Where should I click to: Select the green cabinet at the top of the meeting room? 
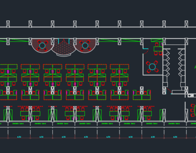(x=157, y=41)
